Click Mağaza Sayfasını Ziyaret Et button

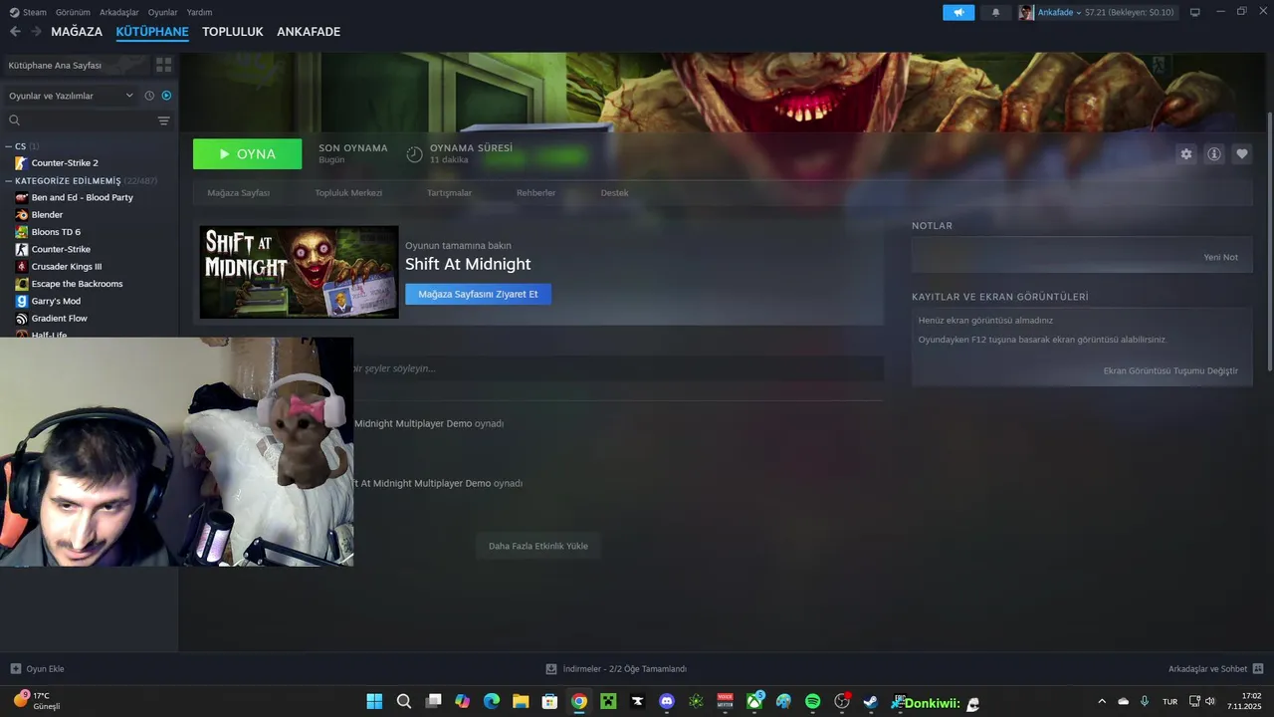coord(478,294)
